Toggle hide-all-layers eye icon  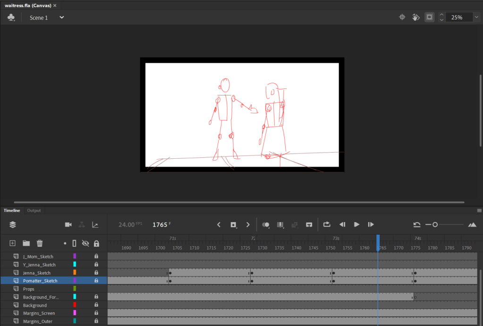pyautogui.click(x=85, y=243)
